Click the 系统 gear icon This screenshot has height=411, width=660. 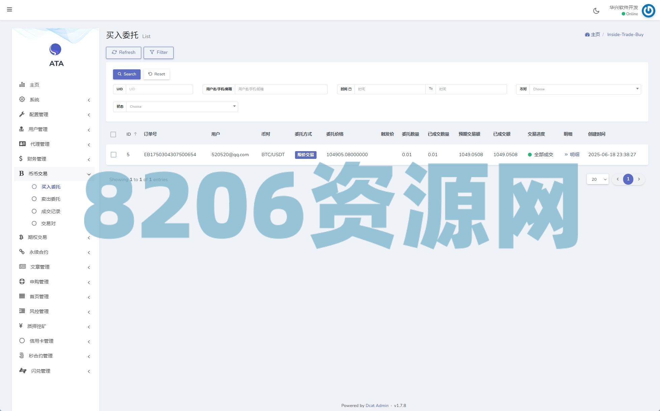tap(22, 99)
